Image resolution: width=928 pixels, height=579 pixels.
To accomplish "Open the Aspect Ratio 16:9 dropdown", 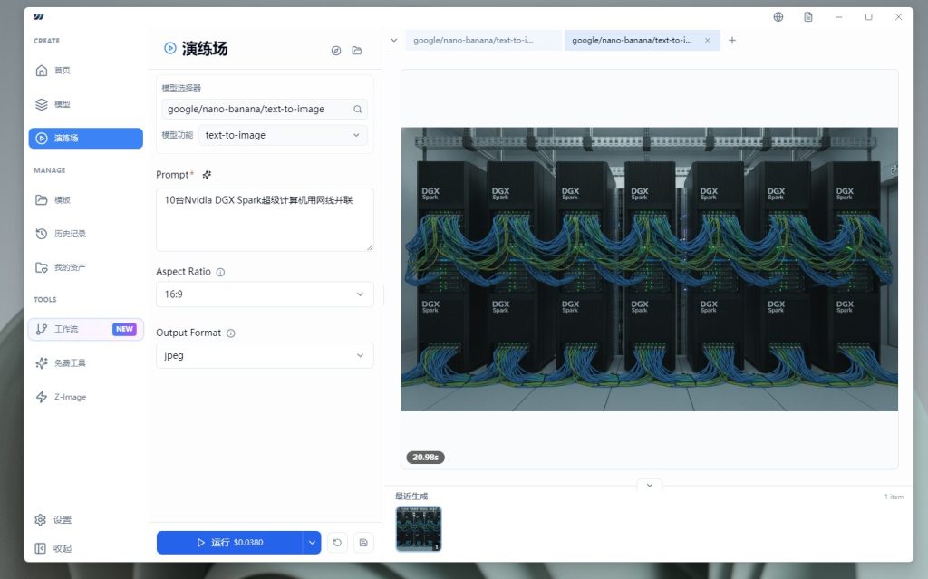I will point(265,294).
